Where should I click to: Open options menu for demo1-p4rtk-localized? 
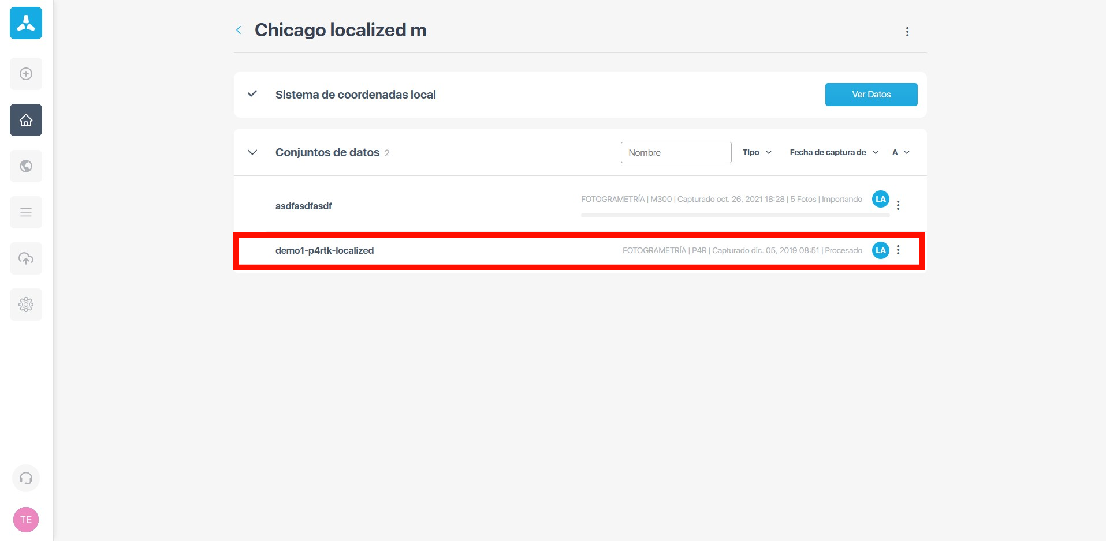(898, 250)
